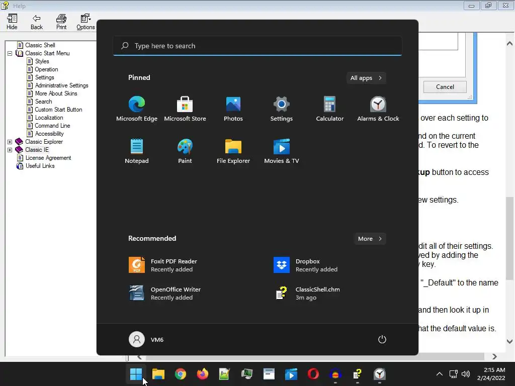This screenshot has width=515, height=386.
Task: Open Movies & TV taskbar icon
Action: click(291, 374)
